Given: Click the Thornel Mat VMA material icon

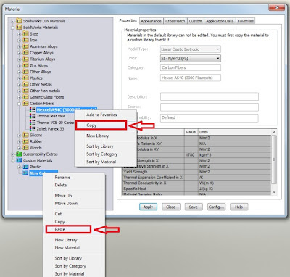Looking at the screenshot, I should point(33,116).
